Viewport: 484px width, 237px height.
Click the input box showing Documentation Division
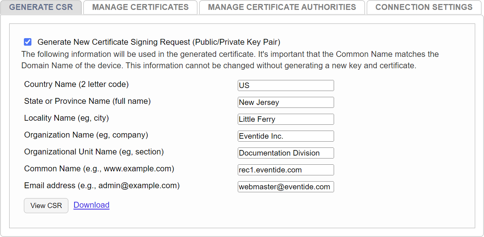tap(286, 153)
